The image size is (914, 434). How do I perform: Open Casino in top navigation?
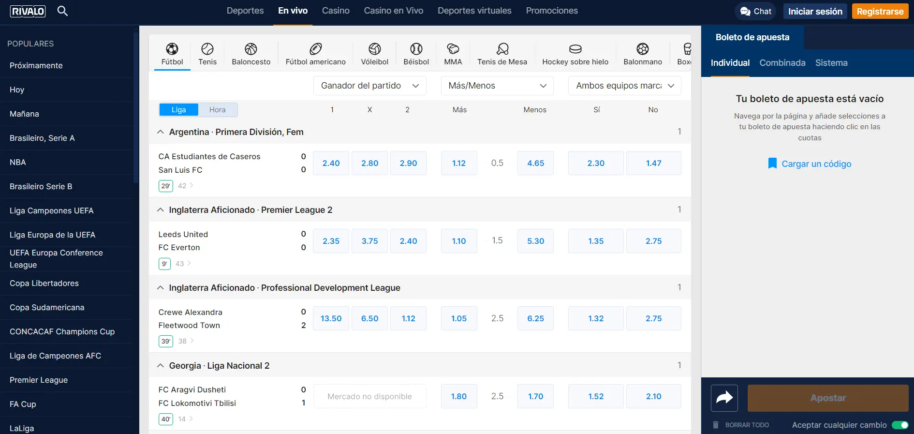pos(336,11)
